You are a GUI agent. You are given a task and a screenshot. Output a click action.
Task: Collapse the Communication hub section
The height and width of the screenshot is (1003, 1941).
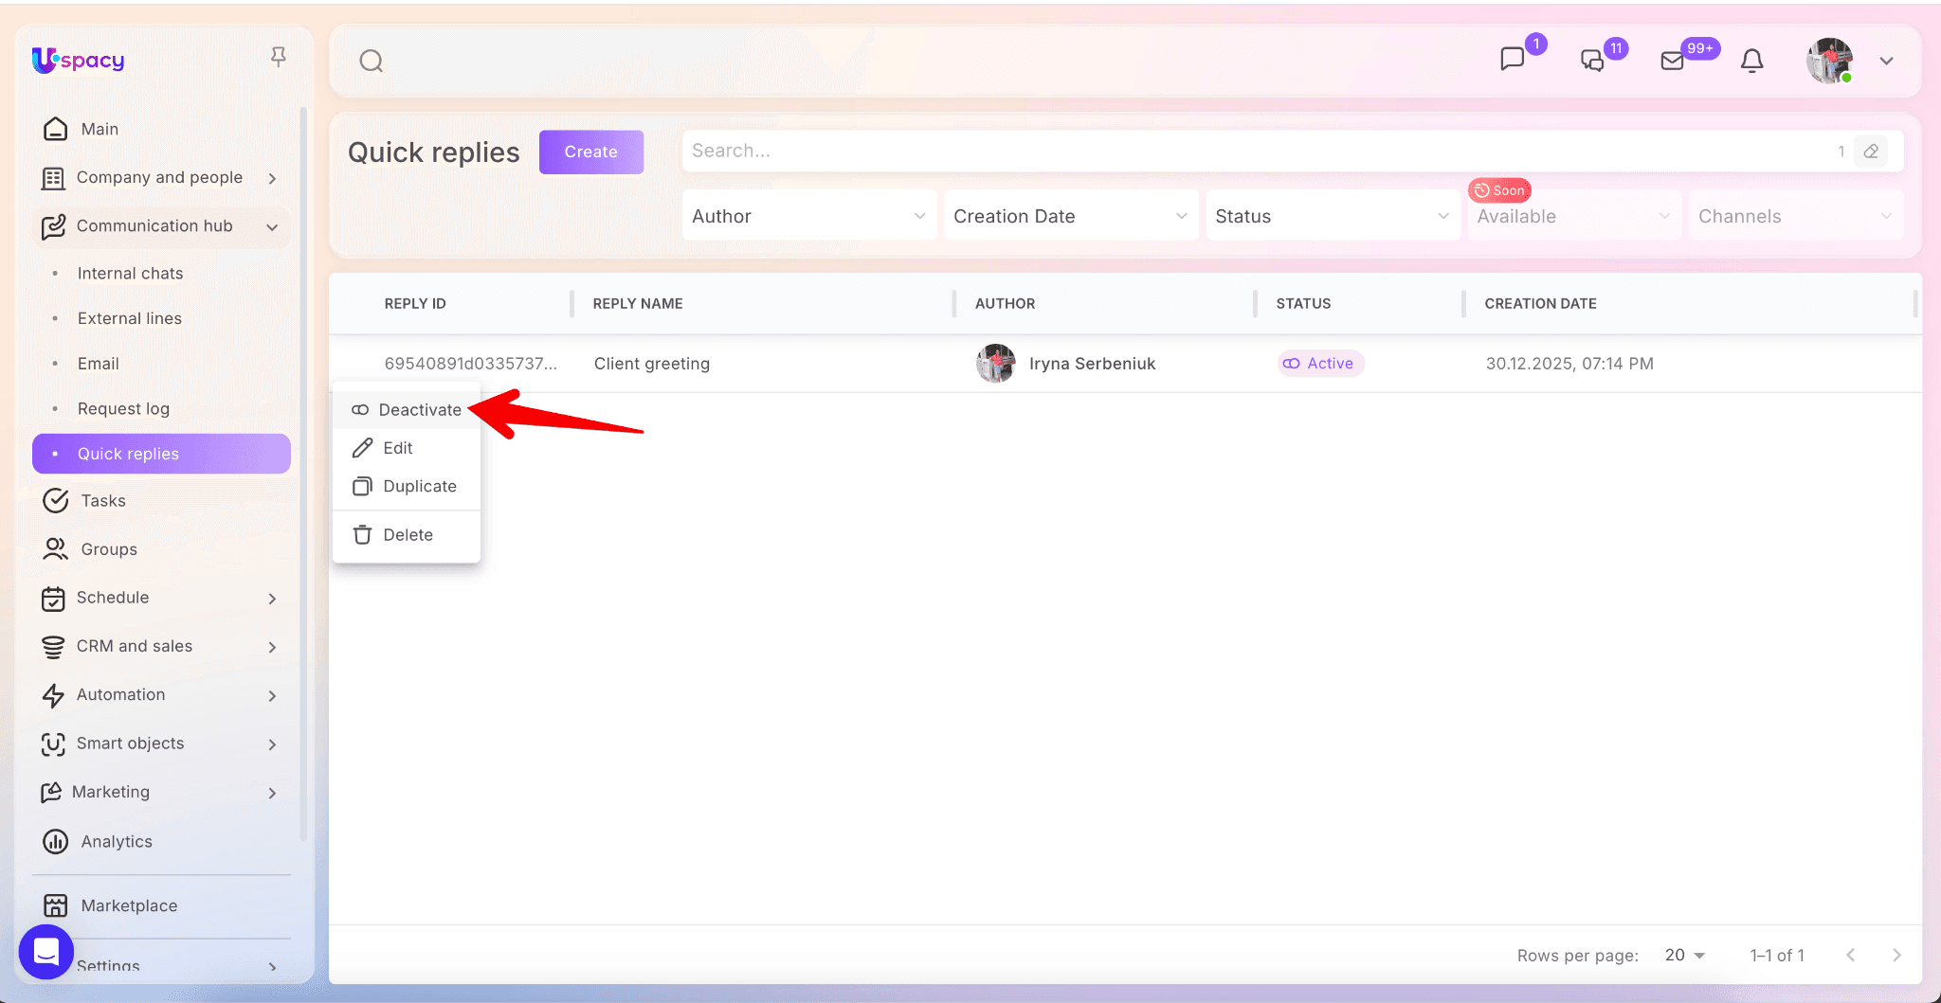point(272,226)
